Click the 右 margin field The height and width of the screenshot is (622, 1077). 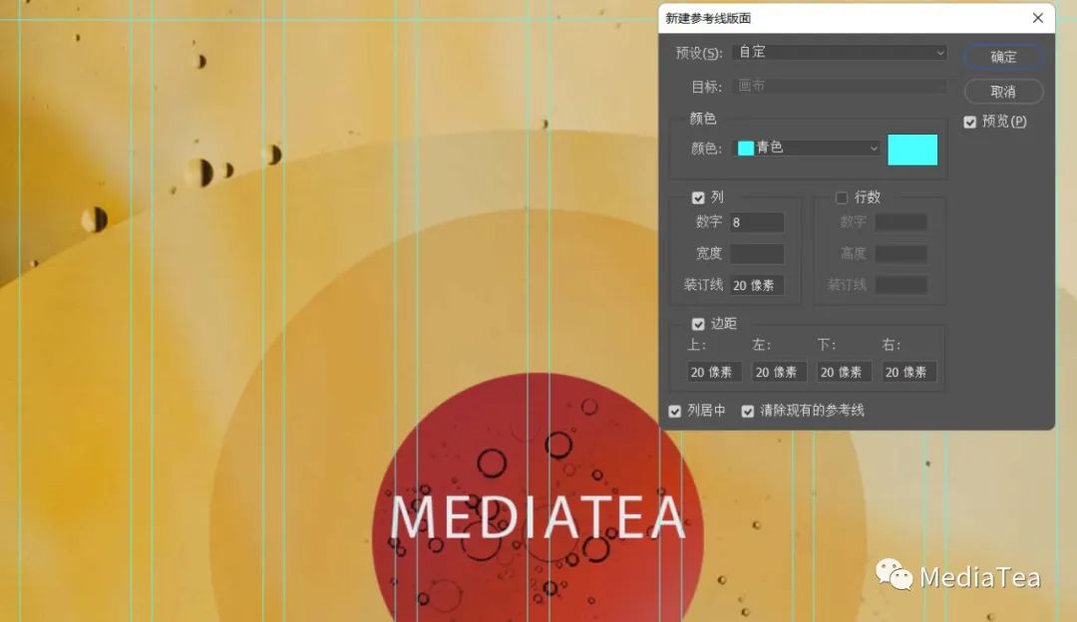908,372
